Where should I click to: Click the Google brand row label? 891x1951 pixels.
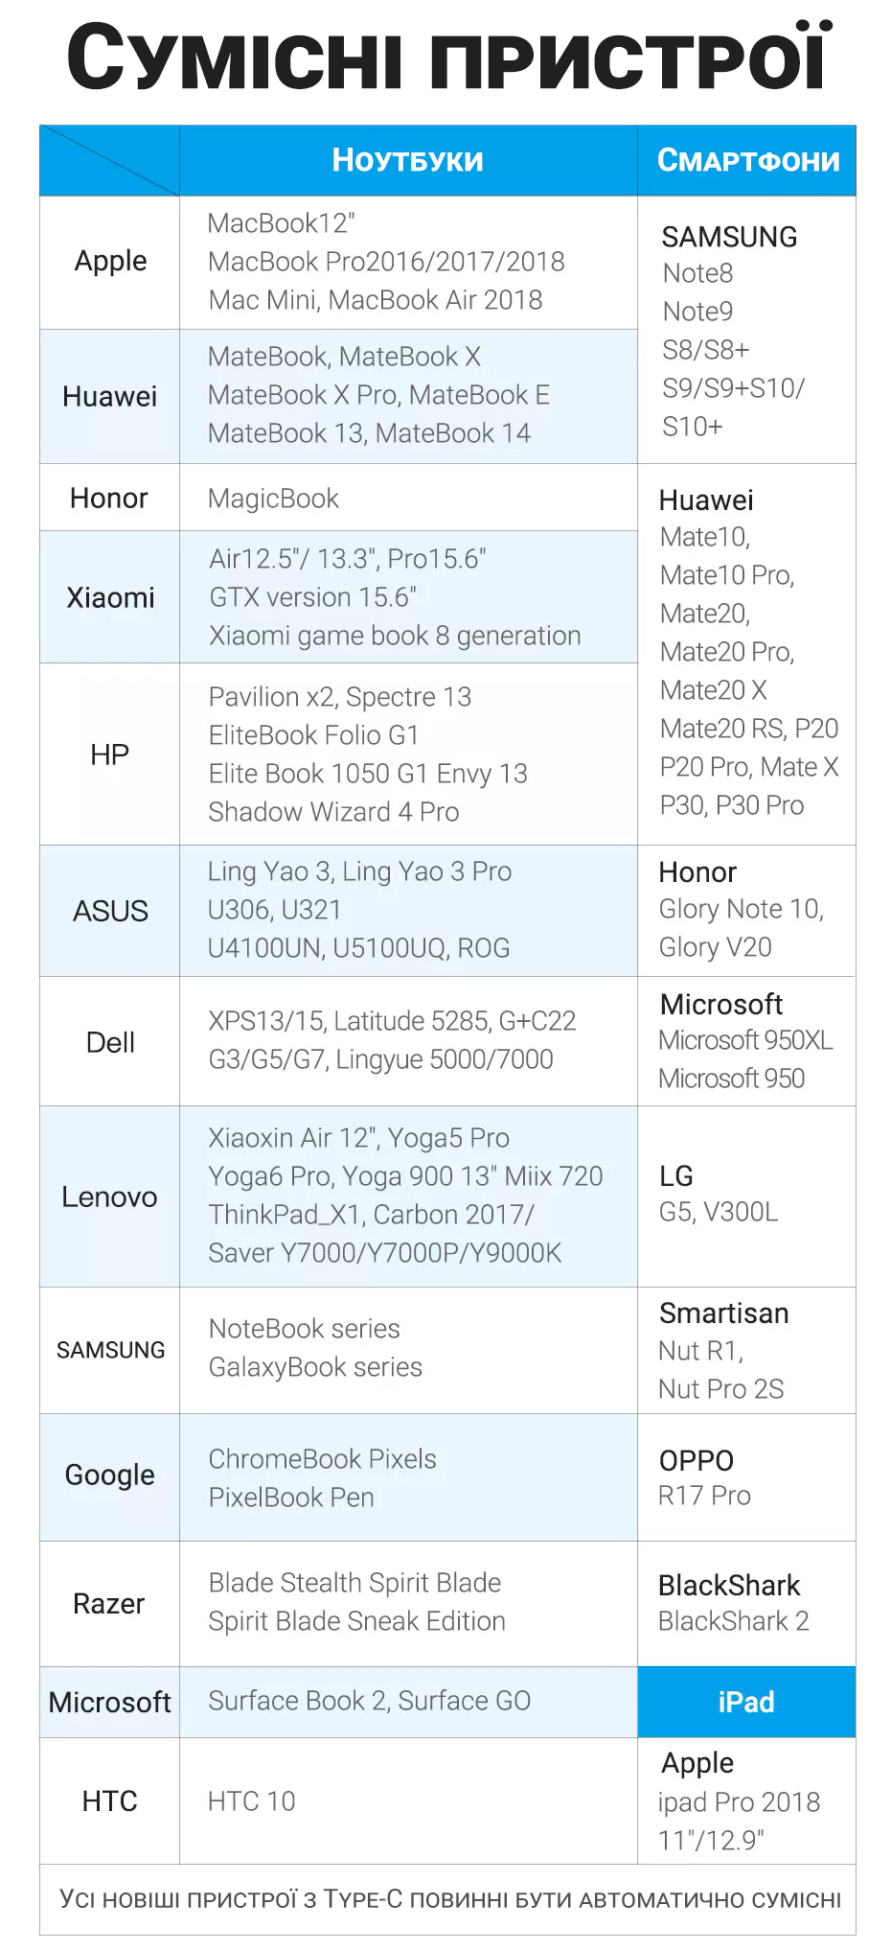pos(110,1476)
